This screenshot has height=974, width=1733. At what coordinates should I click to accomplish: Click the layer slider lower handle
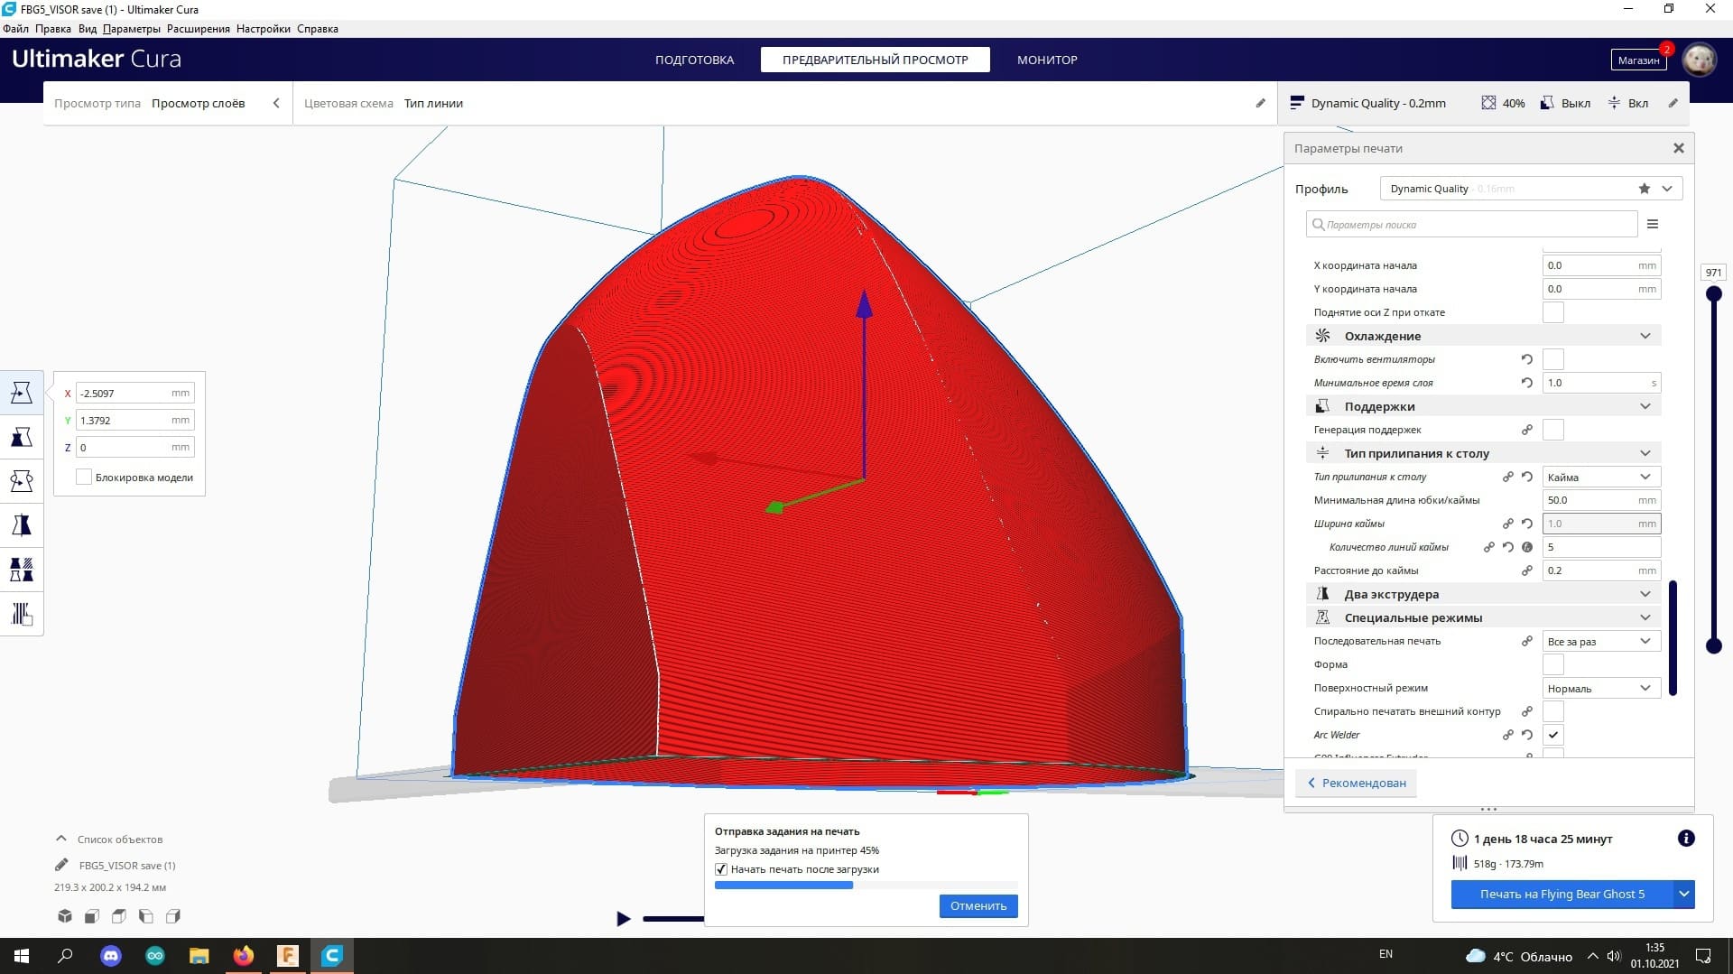point(1714,645)
